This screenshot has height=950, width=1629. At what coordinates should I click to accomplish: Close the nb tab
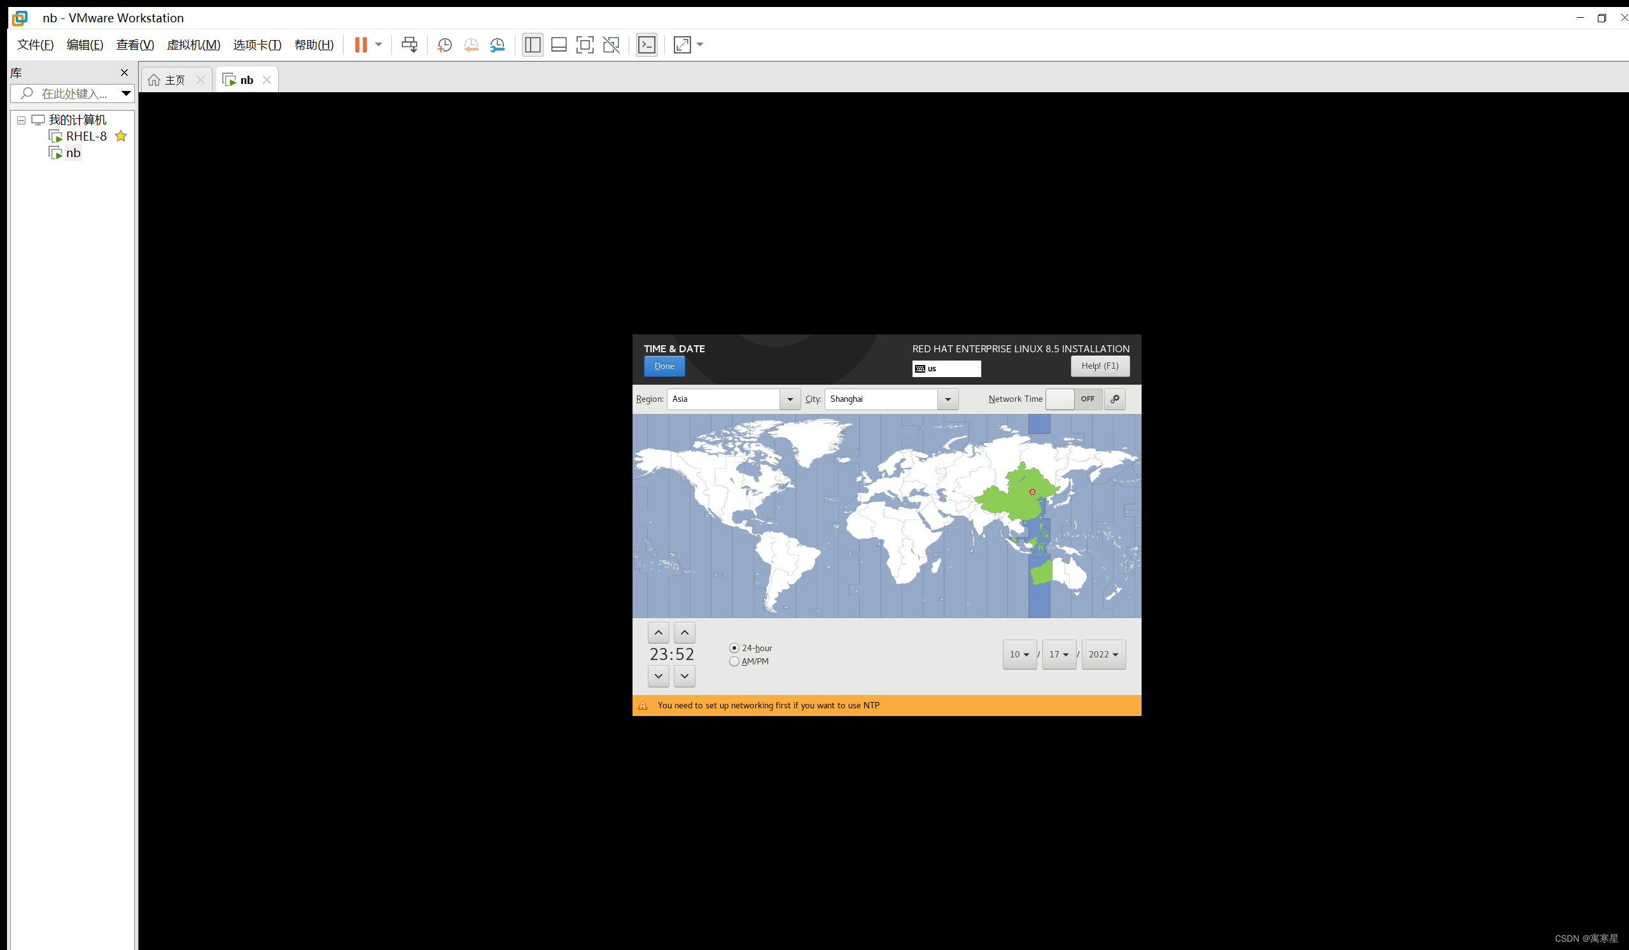pyautogui.click(x=267, y=80)
